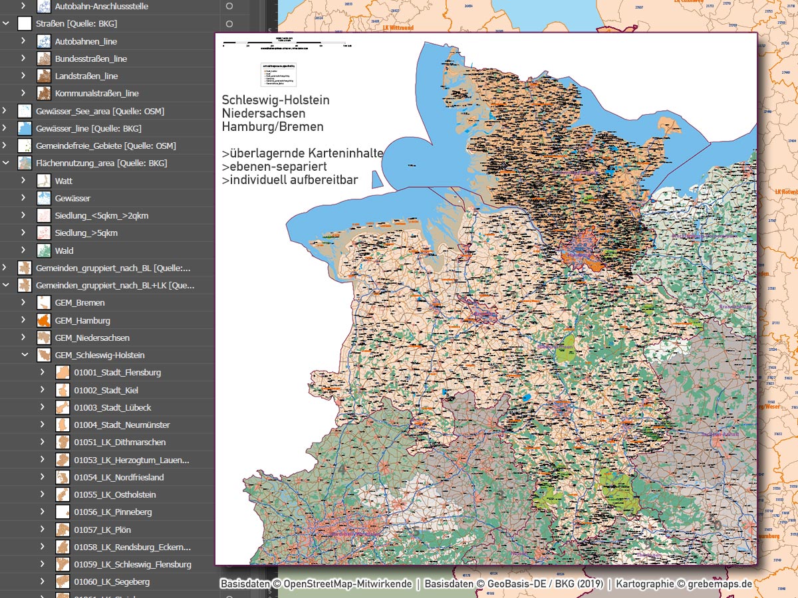Click the Gewässer_line [Quelle: BKG] layer thumbnail
This screenshot has height=598, width=798.
click(24, 128)
